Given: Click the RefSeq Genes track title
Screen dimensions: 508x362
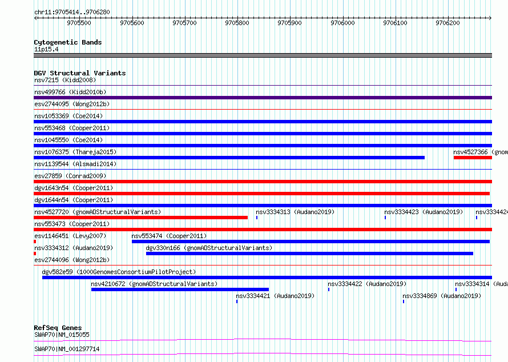Looking at the screenshot, I should (x=58, y=328).
